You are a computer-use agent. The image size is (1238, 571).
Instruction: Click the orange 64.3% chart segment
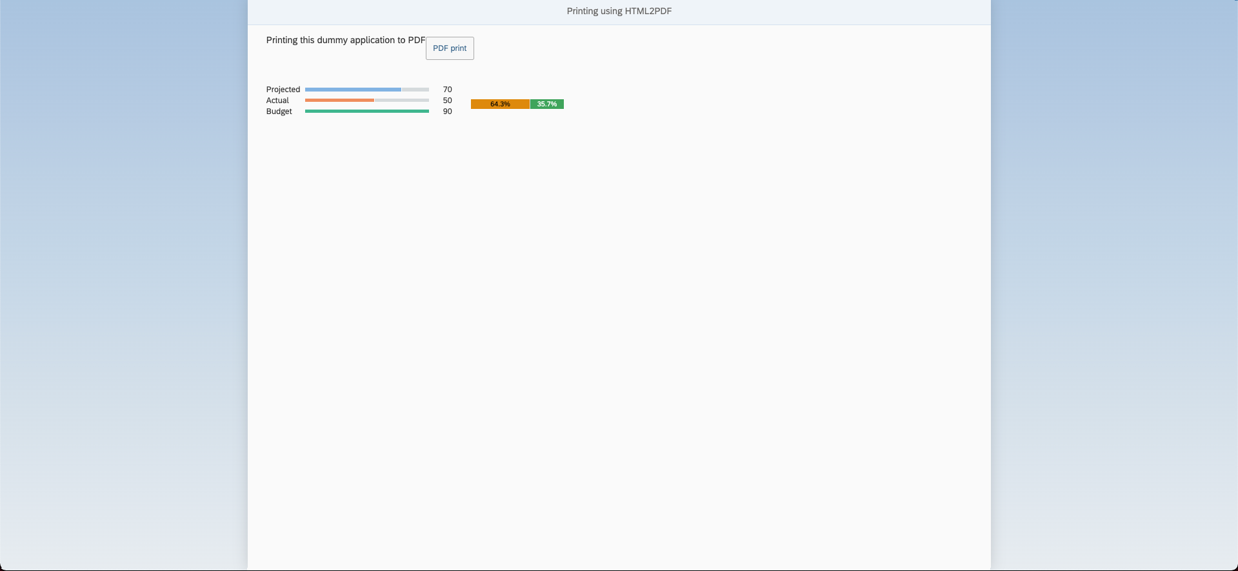click(x=500, y=104)
